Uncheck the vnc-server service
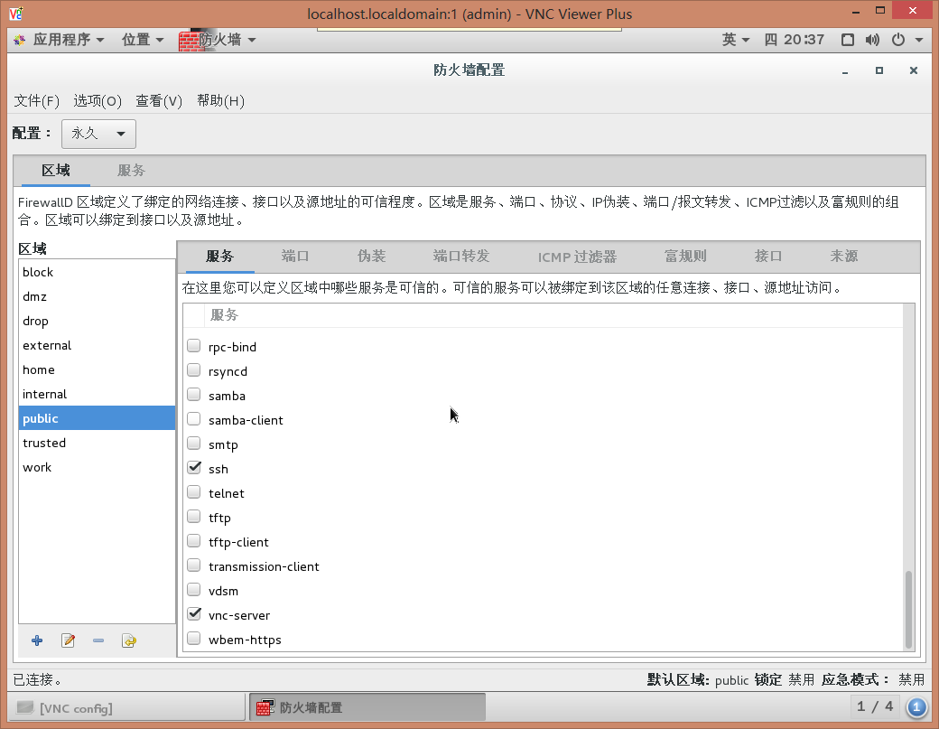 pyautogui.click(x=193, y=614)
